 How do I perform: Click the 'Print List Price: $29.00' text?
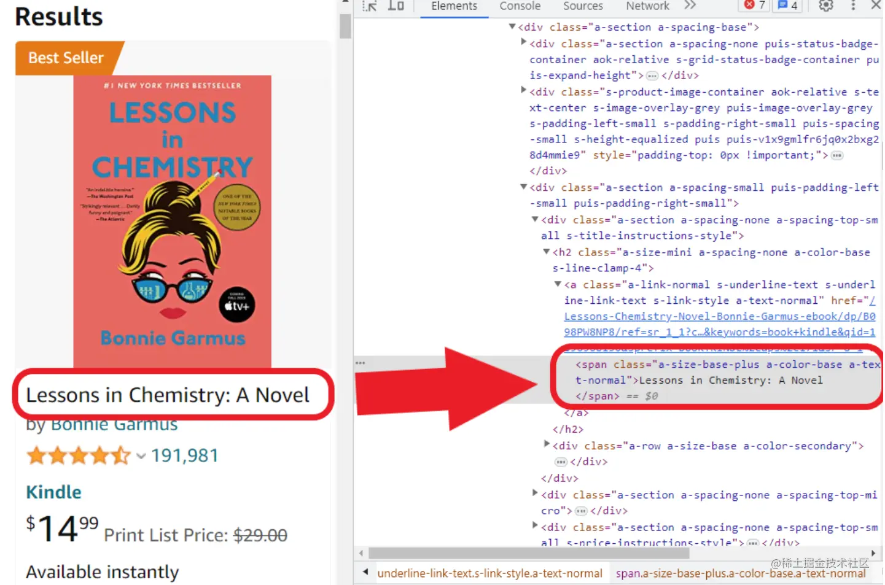click(x=195, y=535)
